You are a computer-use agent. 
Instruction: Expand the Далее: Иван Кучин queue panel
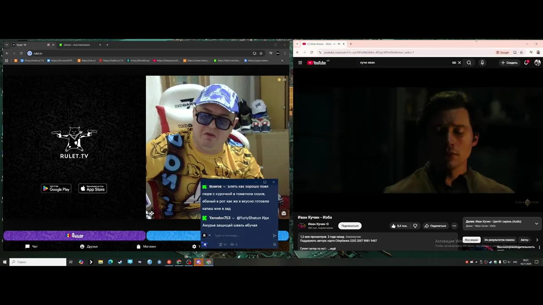[537, 224]
